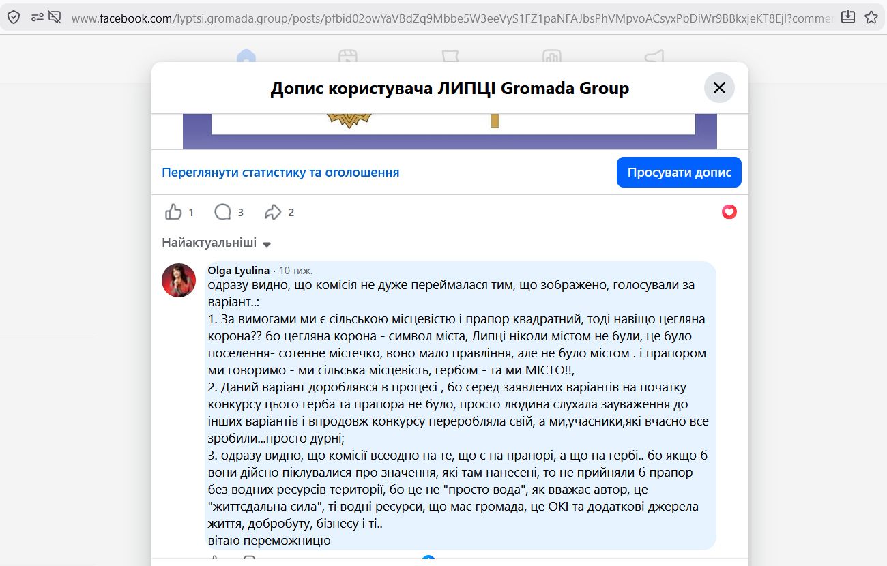Click the blocked autoplay icon in address bar
This screenshot has width=887, height=566.
pyautogui.click(x=55, y=18)
